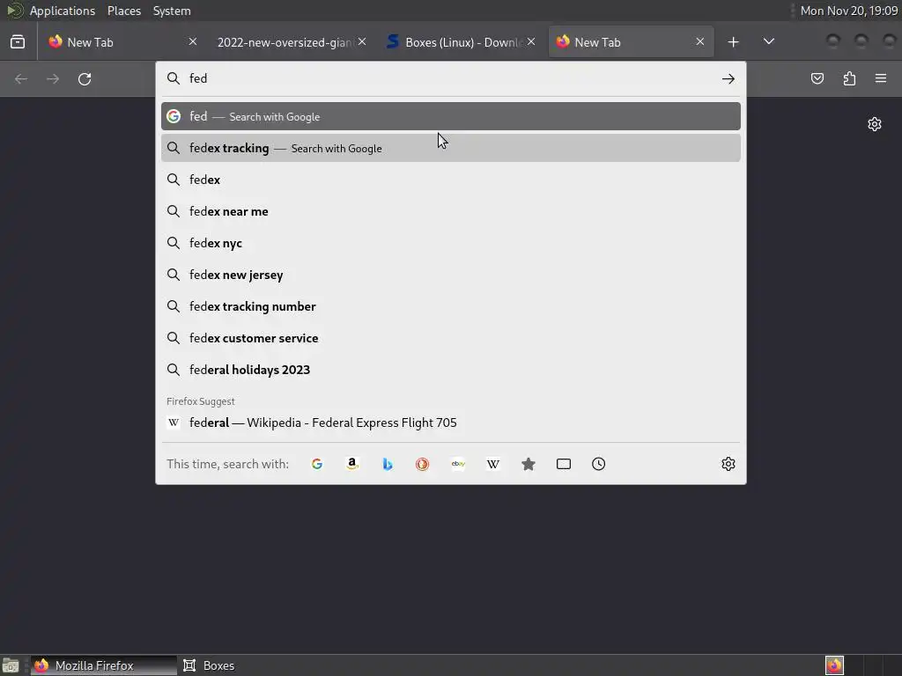
Task: Expand the list all tabs chevron
Action: pyautogui.click(x=768, y=41)
